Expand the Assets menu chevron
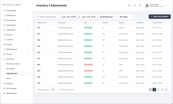 [29, 44]
